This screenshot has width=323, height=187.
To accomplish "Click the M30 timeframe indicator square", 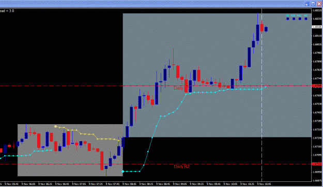I will (294, 19).
